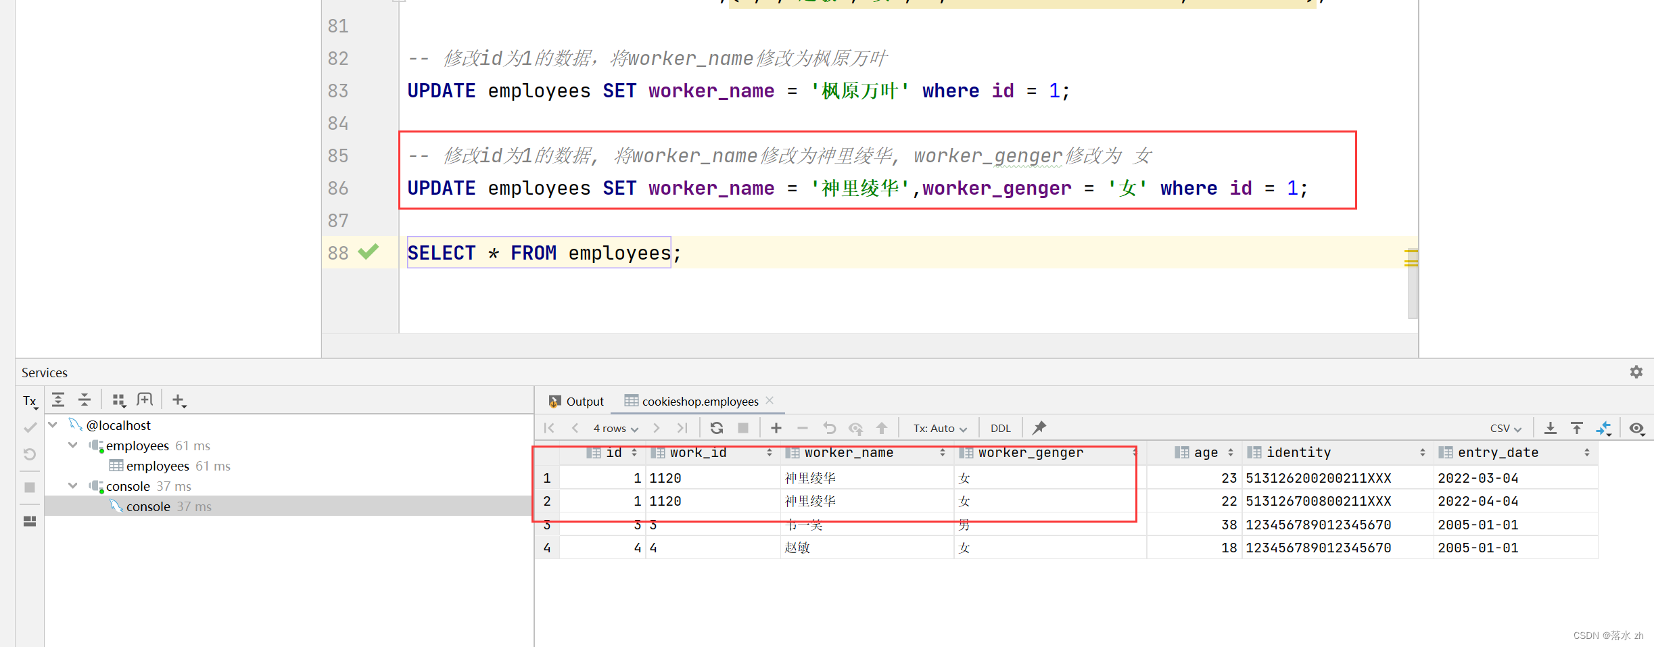
Task: Go to next page of results
Action: point(656,428)
